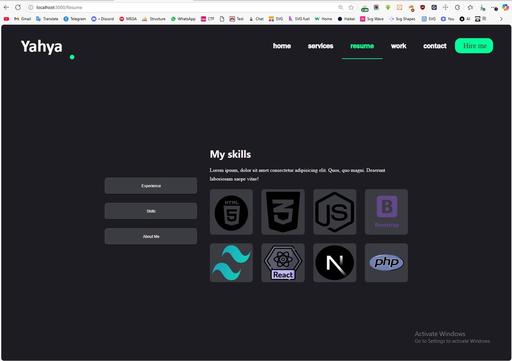Switch to the About Me tab
Screen dimensions: 512x361
point(151,236)
